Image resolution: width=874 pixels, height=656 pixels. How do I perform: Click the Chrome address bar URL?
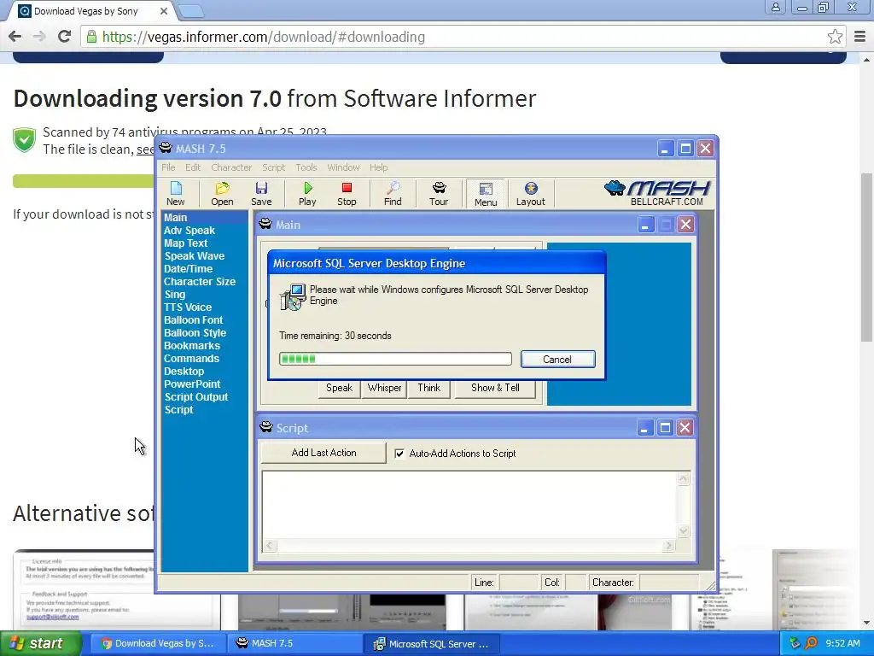tap(264, 37)
